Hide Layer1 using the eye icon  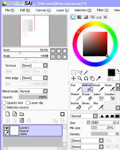[x=6, y=128]
